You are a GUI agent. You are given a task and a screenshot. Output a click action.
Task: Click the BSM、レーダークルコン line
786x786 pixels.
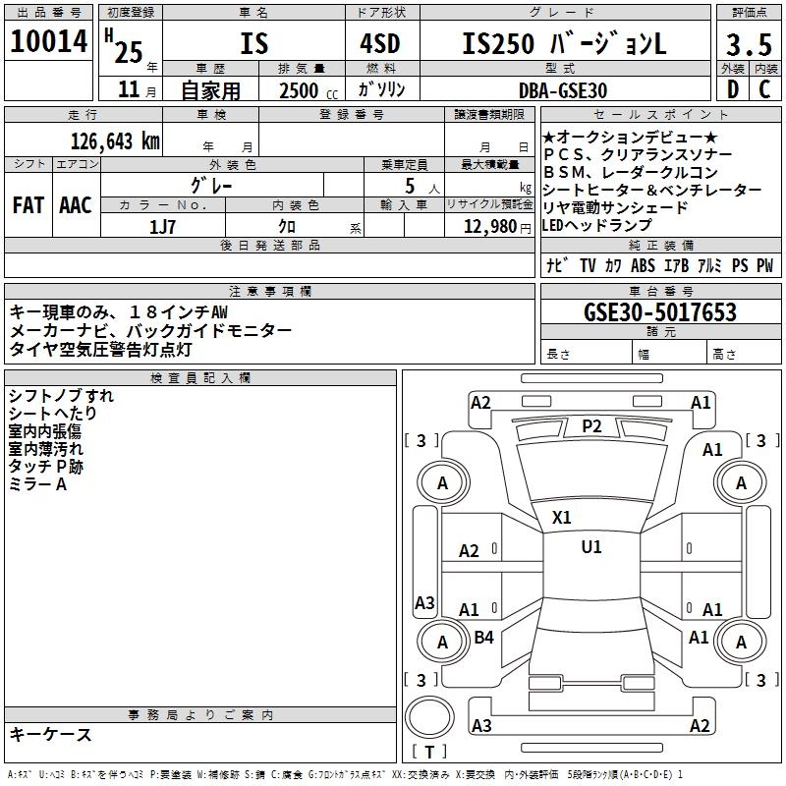(631, 172)
